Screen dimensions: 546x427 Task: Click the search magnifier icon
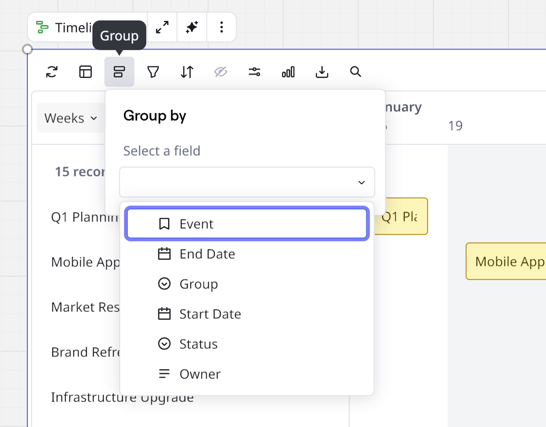(356, 72)
